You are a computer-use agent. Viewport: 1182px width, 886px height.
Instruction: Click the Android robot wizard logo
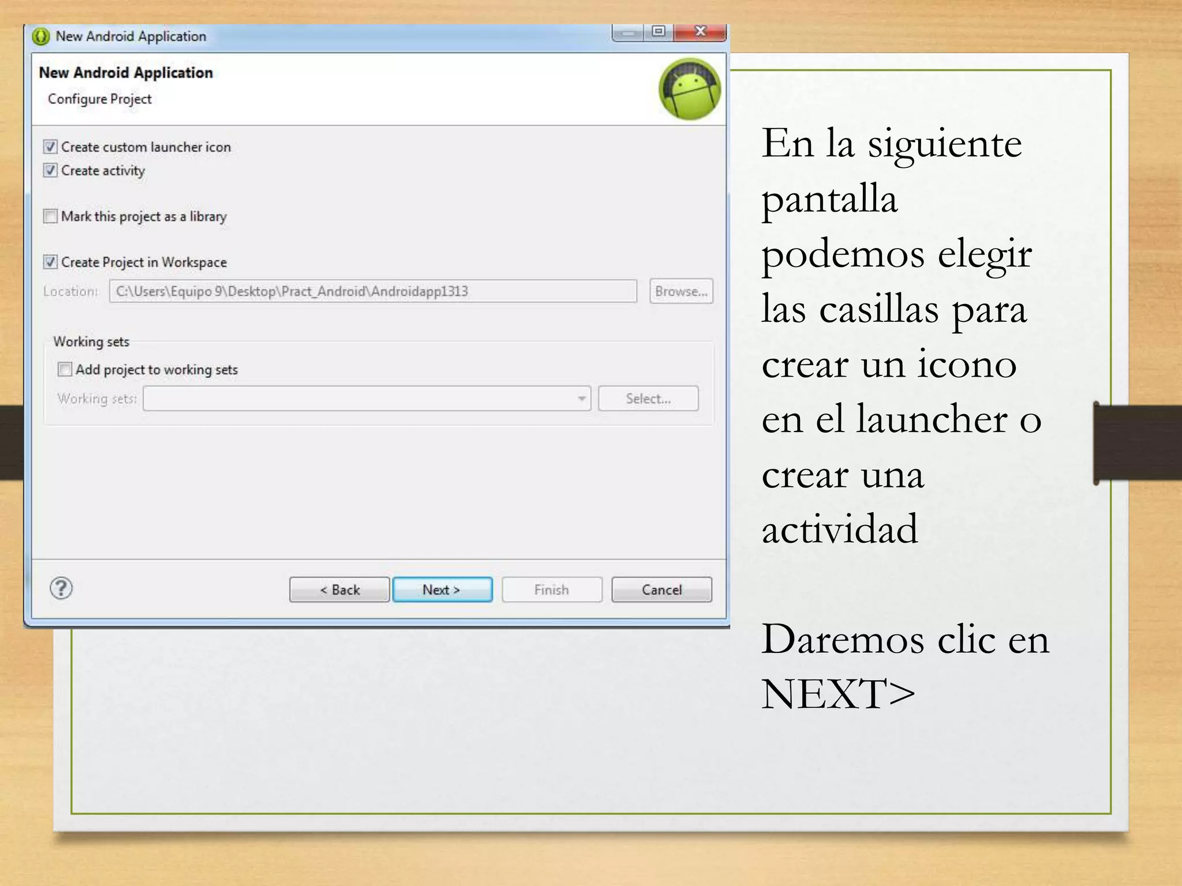690,89
